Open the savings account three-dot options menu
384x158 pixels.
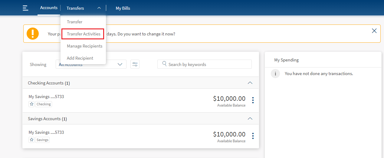point(253,136)
